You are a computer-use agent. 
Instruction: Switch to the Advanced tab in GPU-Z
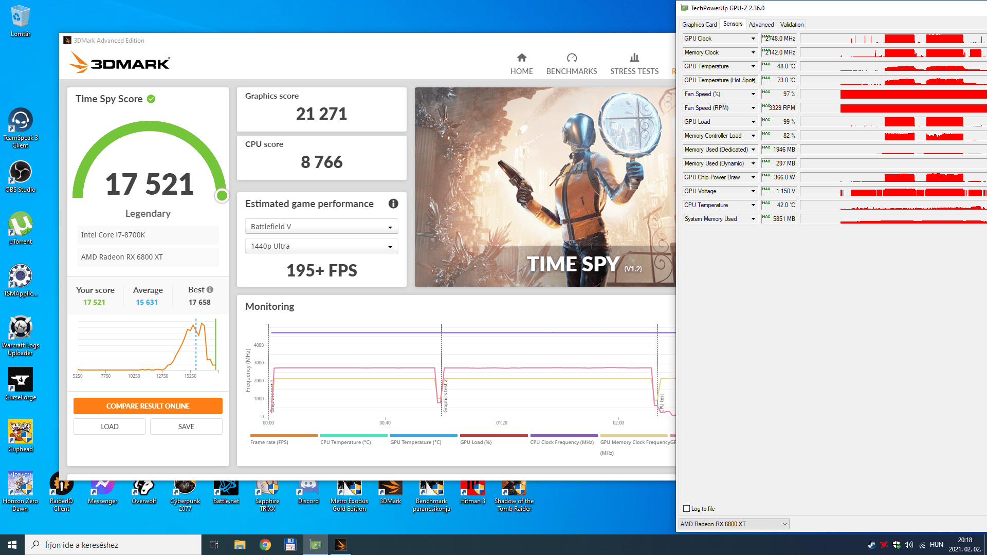(761, 25)
